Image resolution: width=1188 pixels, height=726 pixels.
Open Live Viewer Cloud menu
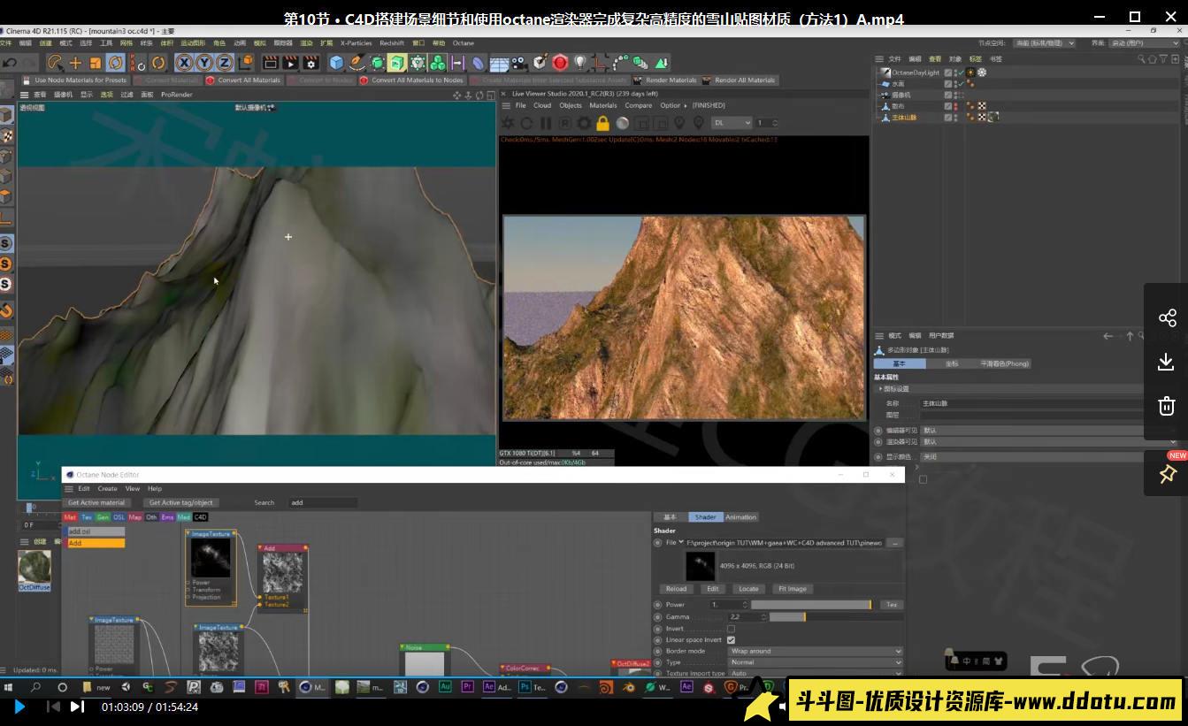[x=542, y=105]
